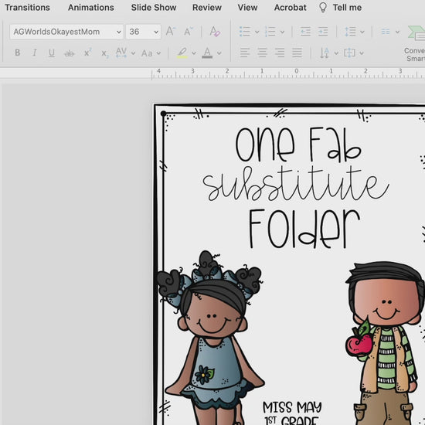Toggle Bold formatting
Viewport: 425px width, 425px height.
[17, 53]
